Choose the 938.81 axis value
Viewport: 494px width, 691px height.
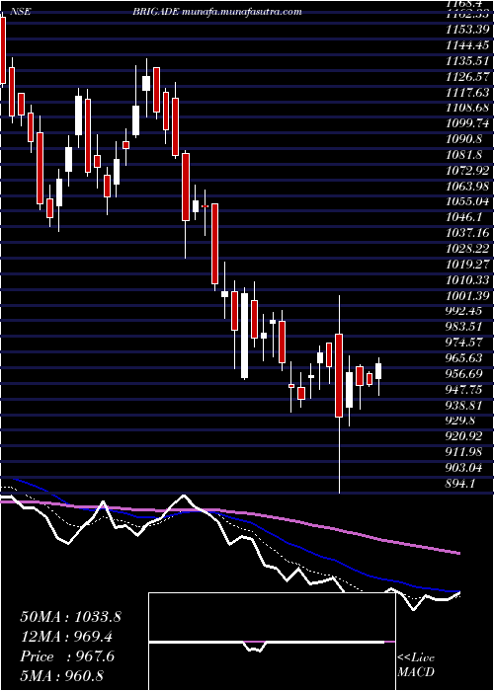point(465,407)
